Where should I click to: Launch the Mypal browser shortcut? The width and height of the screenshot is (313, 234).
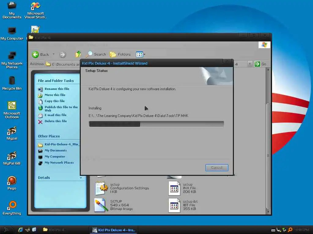(x=12, y=133)
